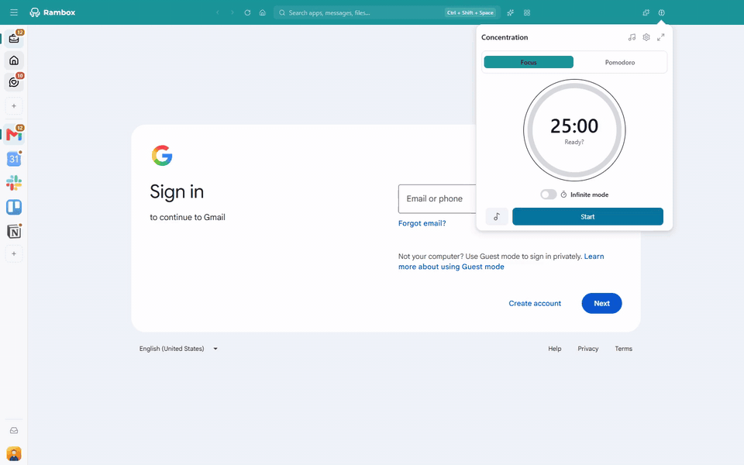Click the 25:00 timer display
This screenshot has height=465, width=744.
tap(574, 126)
